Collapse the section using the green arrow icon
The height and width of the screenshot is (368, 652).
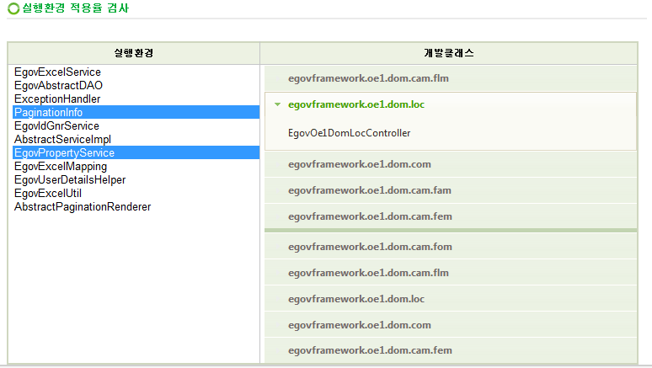coord(277,105)
